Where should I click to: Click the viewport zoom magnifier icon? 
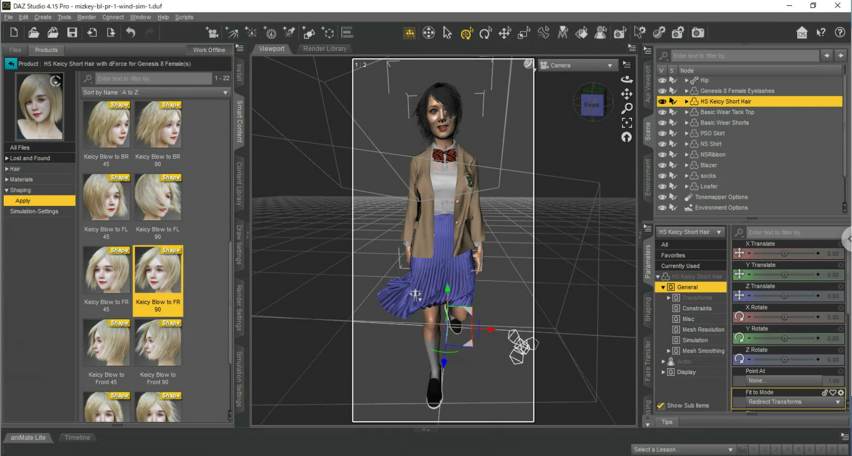[x=626, y=108]
